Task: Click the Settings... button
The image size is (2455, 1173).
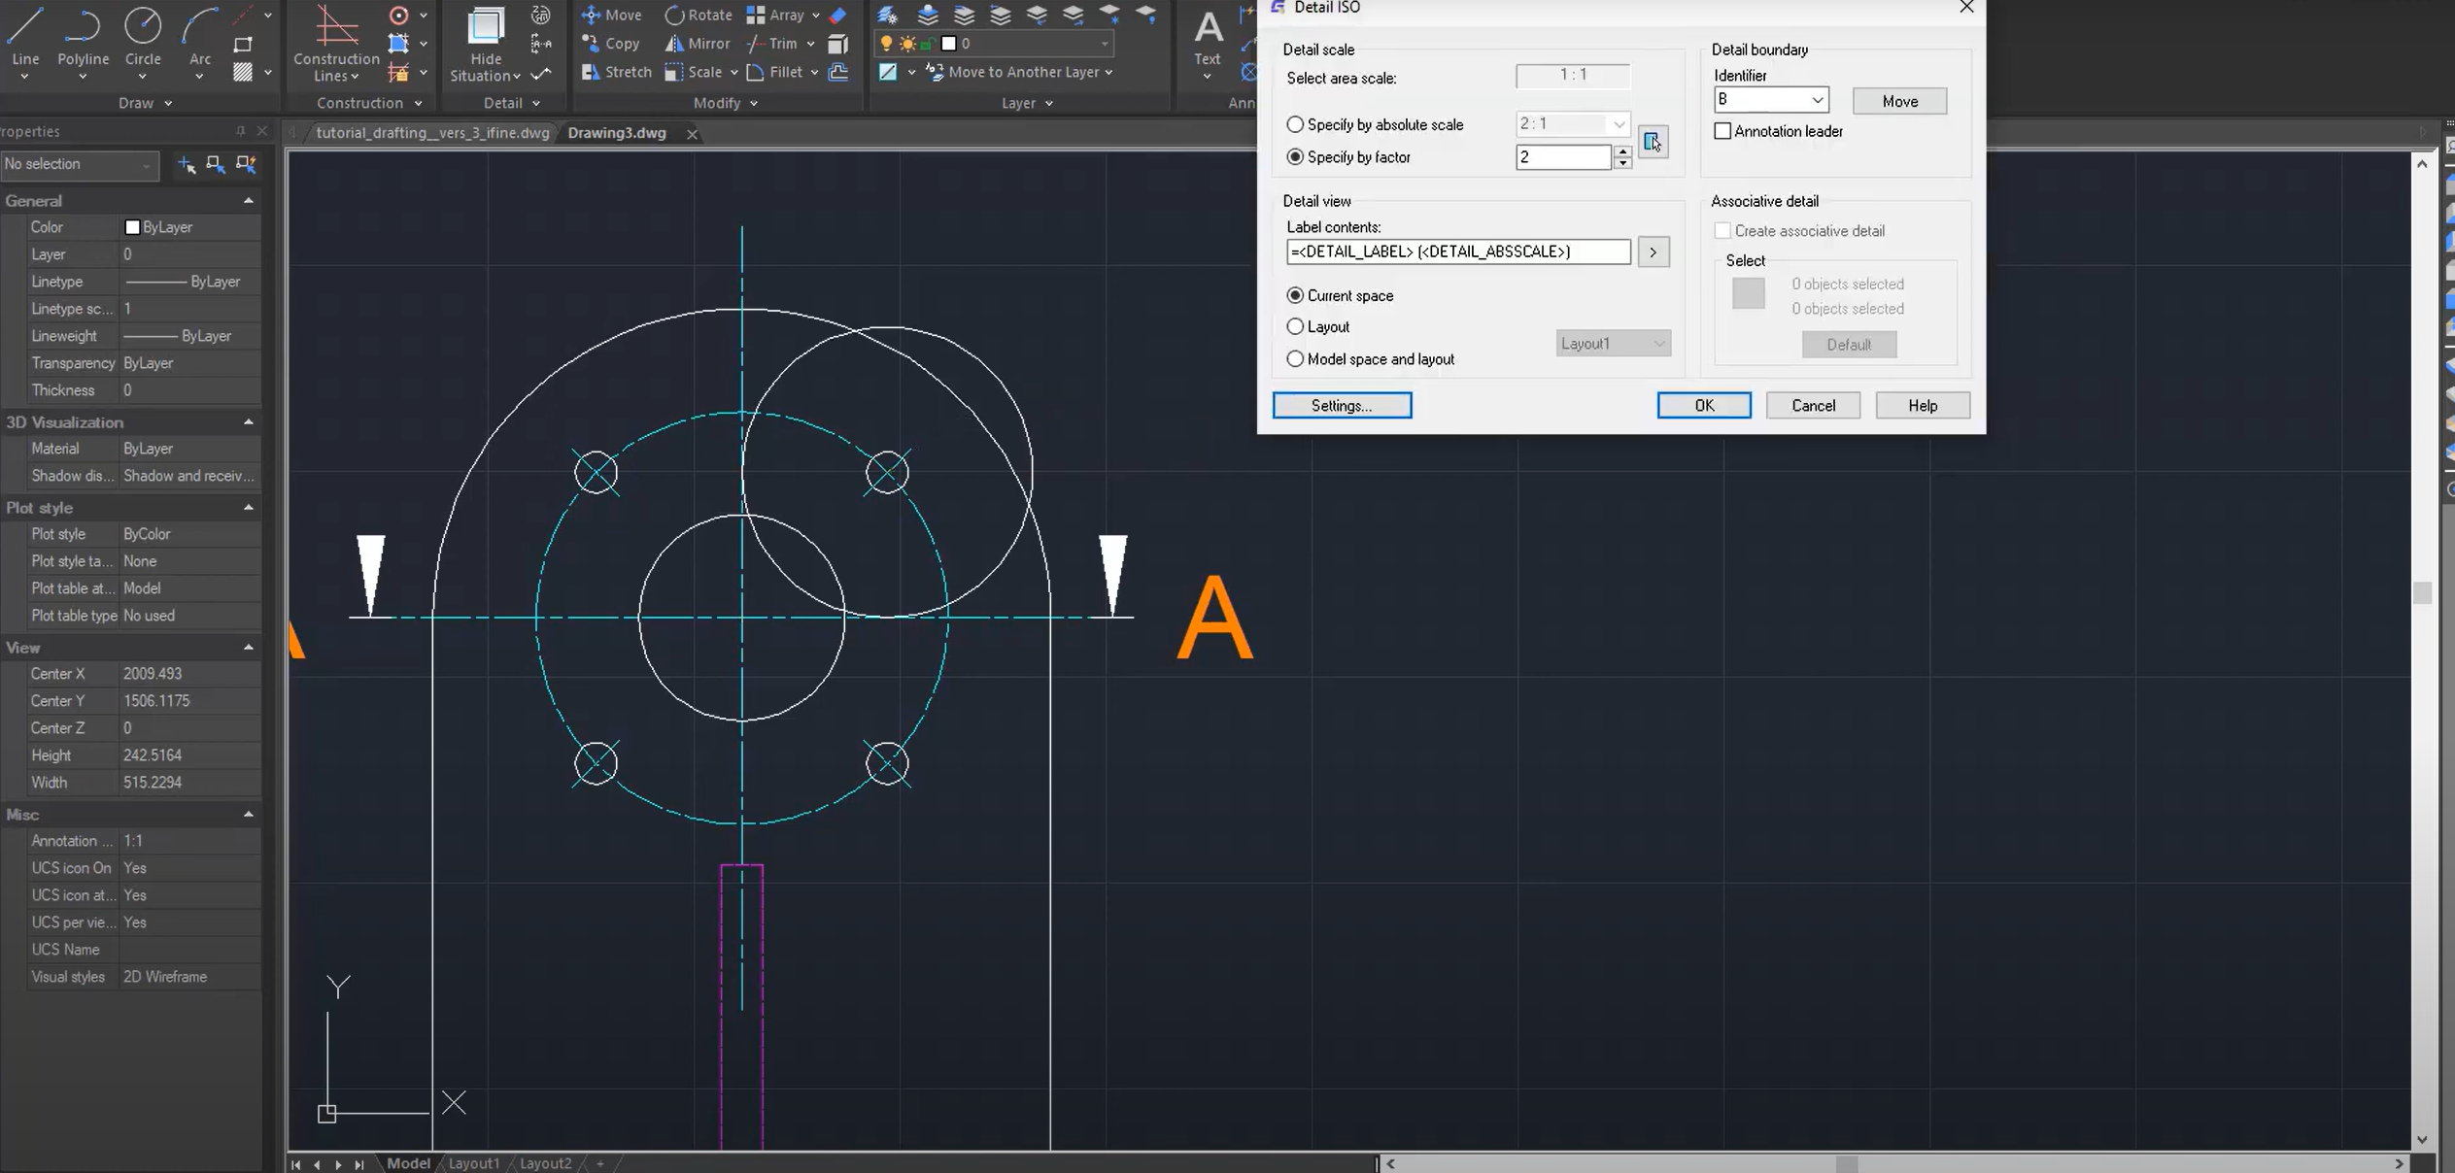Action: tap(1342, 405)
